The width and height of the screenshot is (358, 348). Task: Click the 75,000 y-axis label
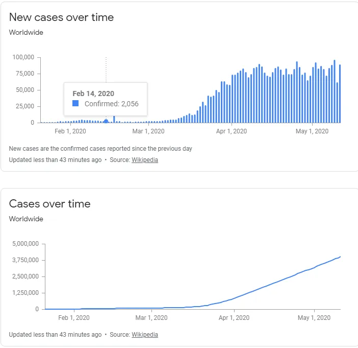click(x=25, y=74)
